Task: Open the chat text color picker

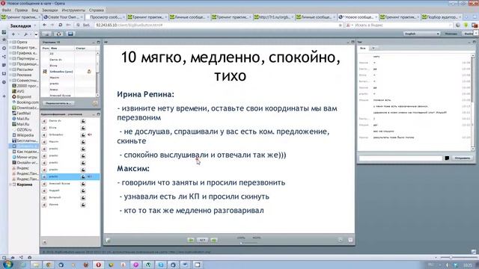Action: pos(447,158)
